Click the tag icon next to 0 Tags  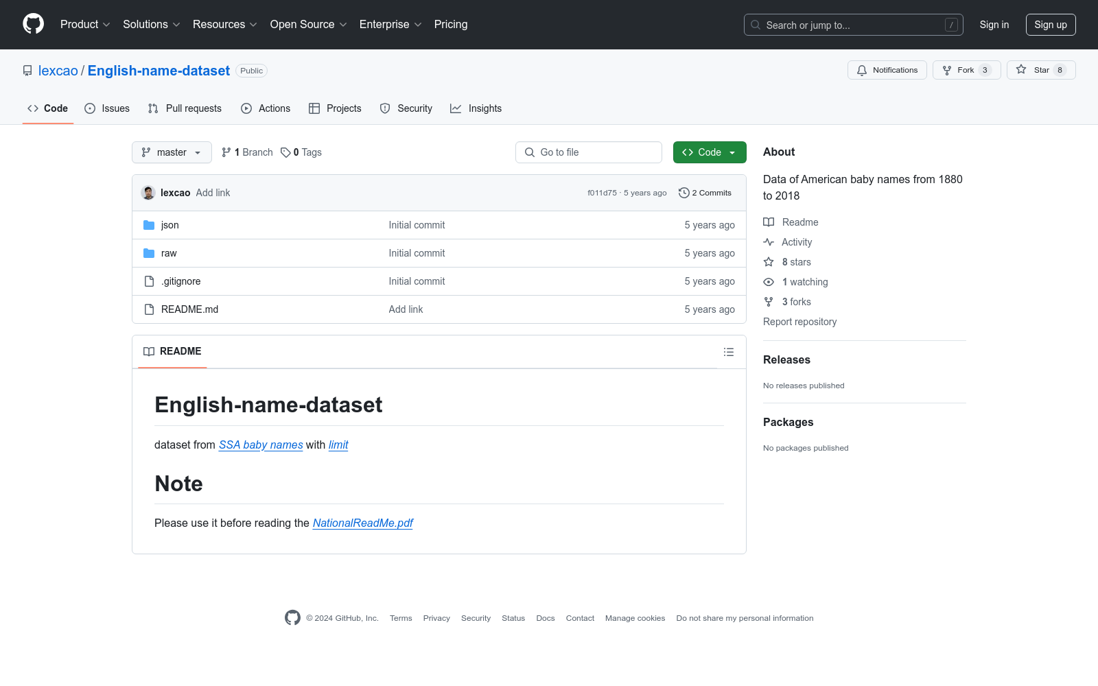point(285,152)
